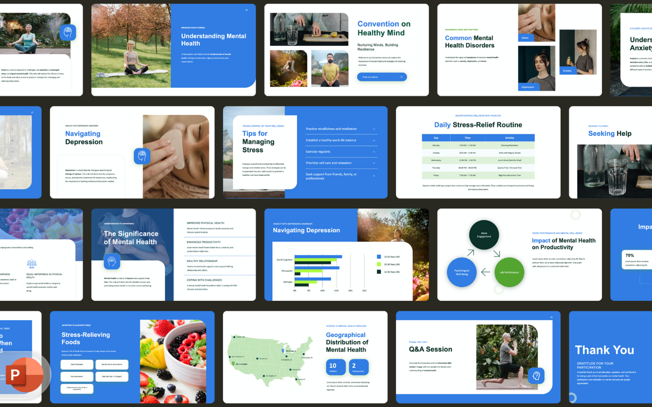This screenshot has width=652, height=407.
Task: Click the left-pointing arrow between productivity circles
Action: [485, 272]
